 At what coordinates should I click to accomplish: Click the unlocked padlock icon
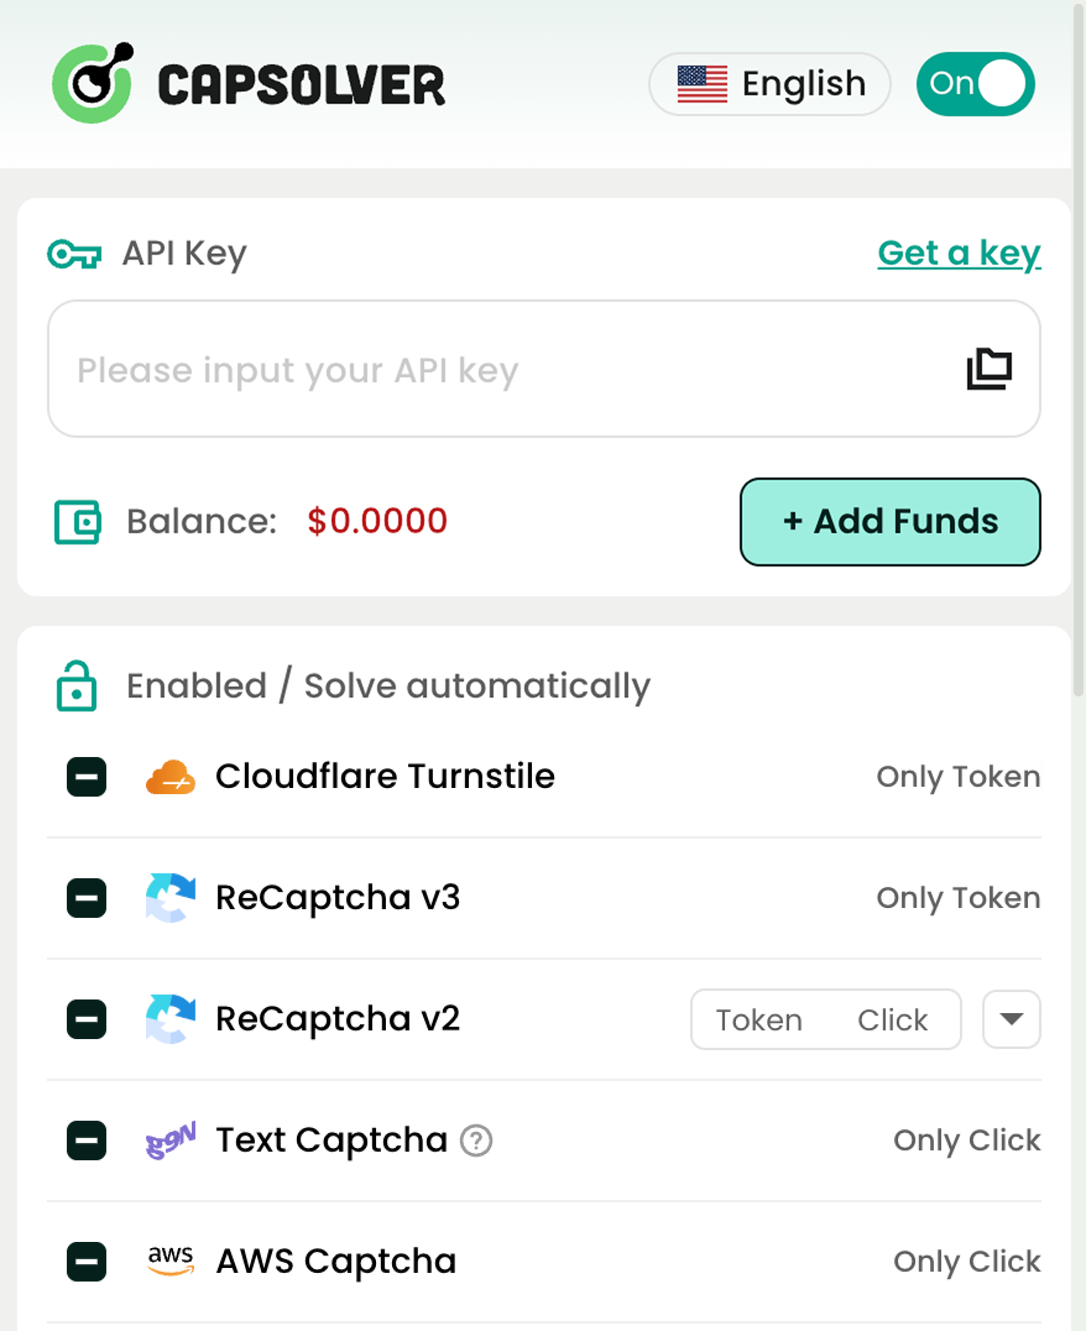click(x=77, y=685)
